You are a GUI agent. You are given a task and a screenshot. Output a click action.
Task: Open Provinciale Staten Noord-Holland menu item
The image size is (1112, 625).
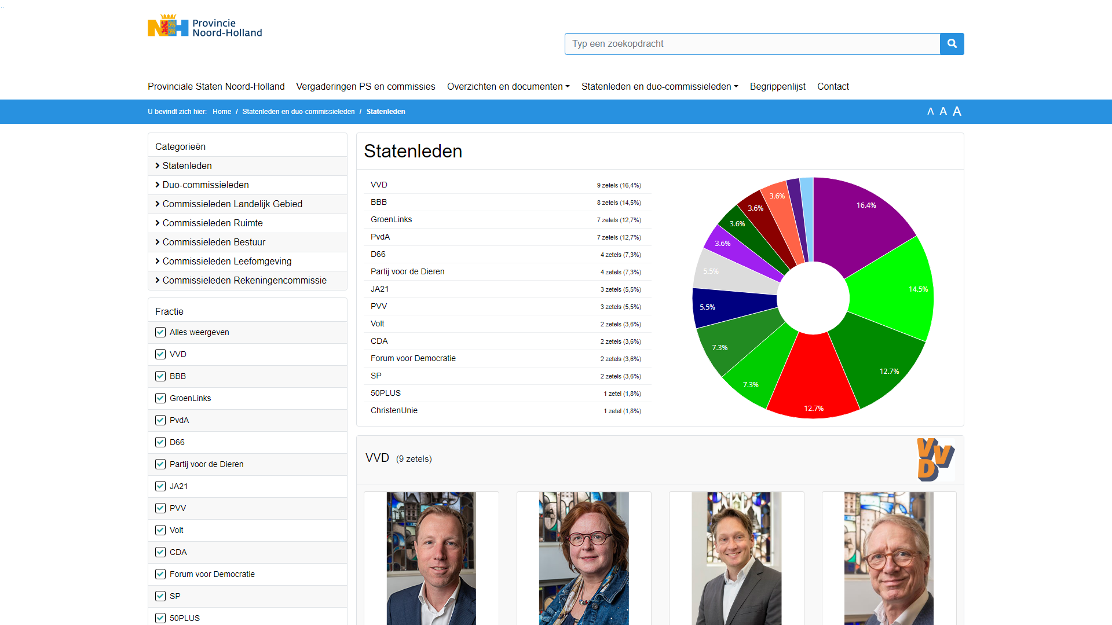click(216, 86)
